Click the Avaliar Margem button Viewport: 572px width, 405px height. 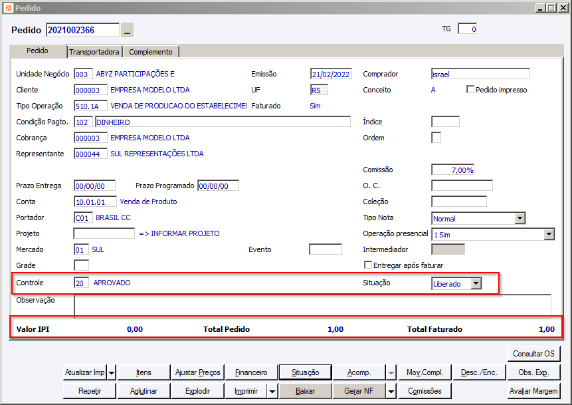point(533,391)
